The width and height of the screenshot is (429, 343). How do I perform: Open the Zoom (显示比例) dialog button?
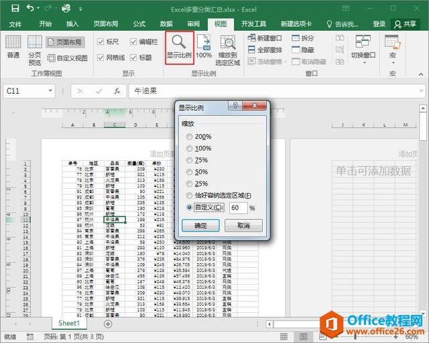point(179,48)
